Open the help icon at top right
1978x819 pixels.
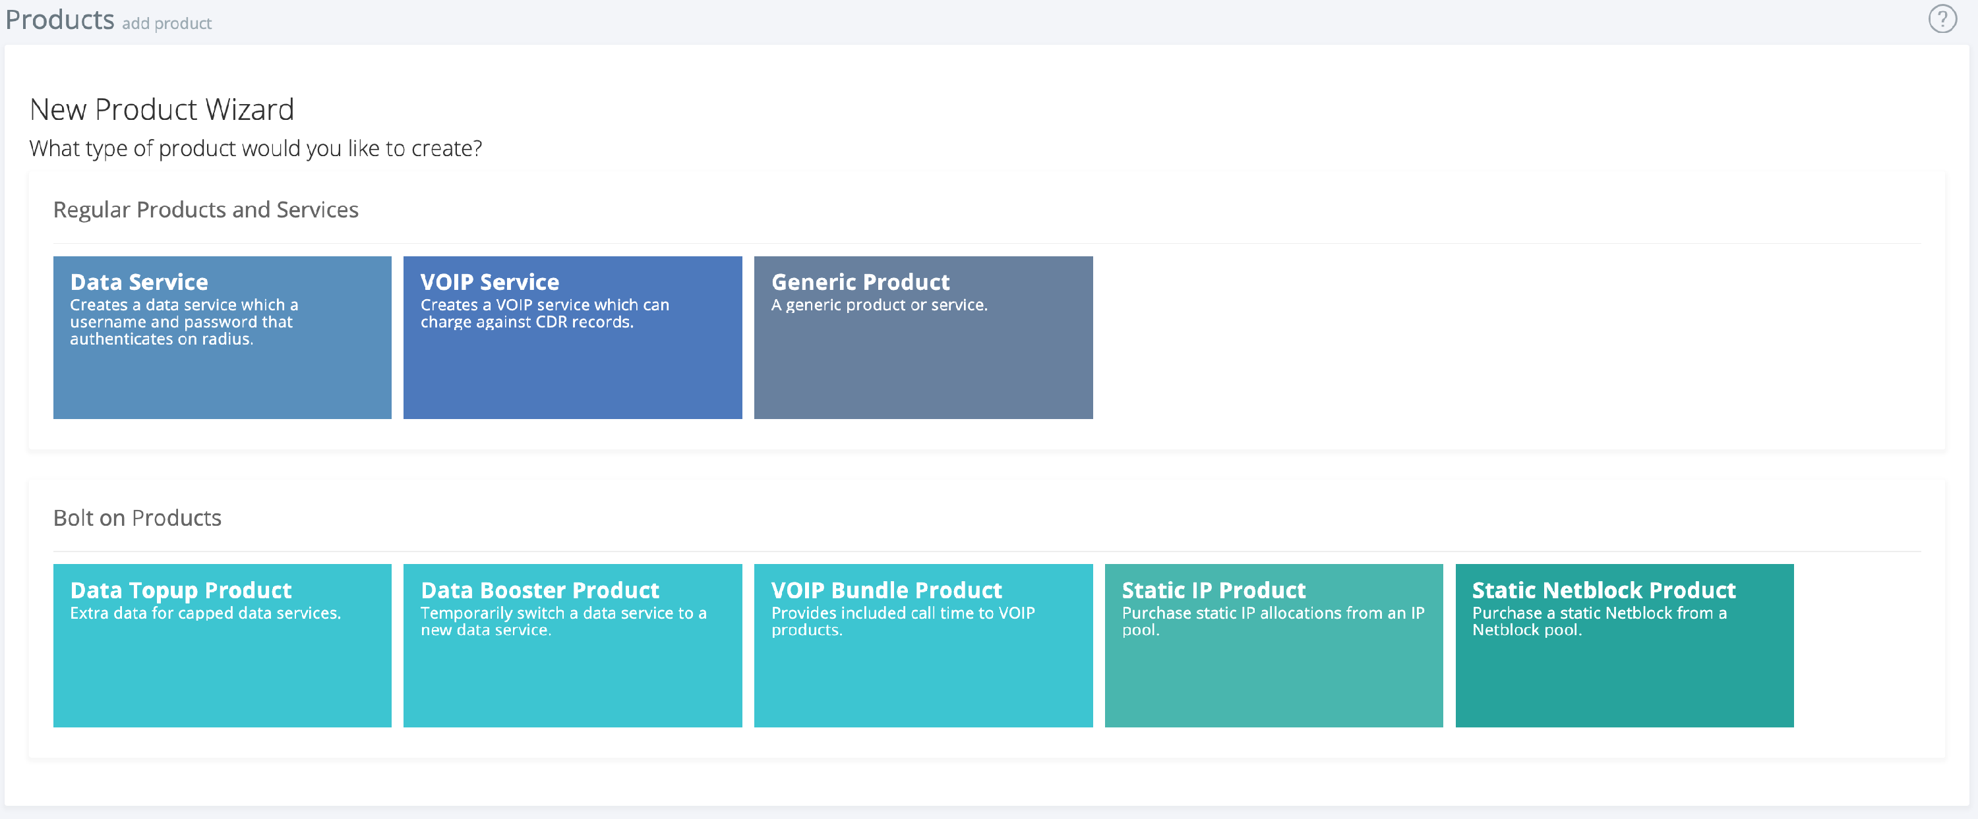[1944, 19]
